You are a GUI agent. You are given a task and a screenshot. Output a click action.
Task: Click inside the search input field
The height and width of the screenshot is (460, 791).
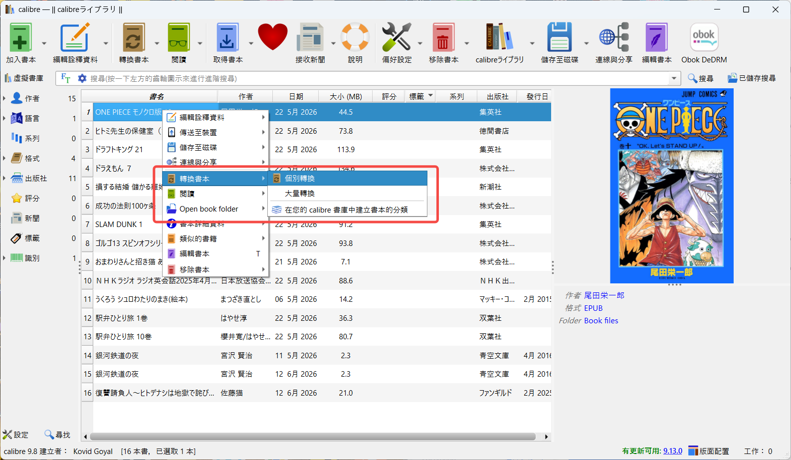click(x=378, y=78)
